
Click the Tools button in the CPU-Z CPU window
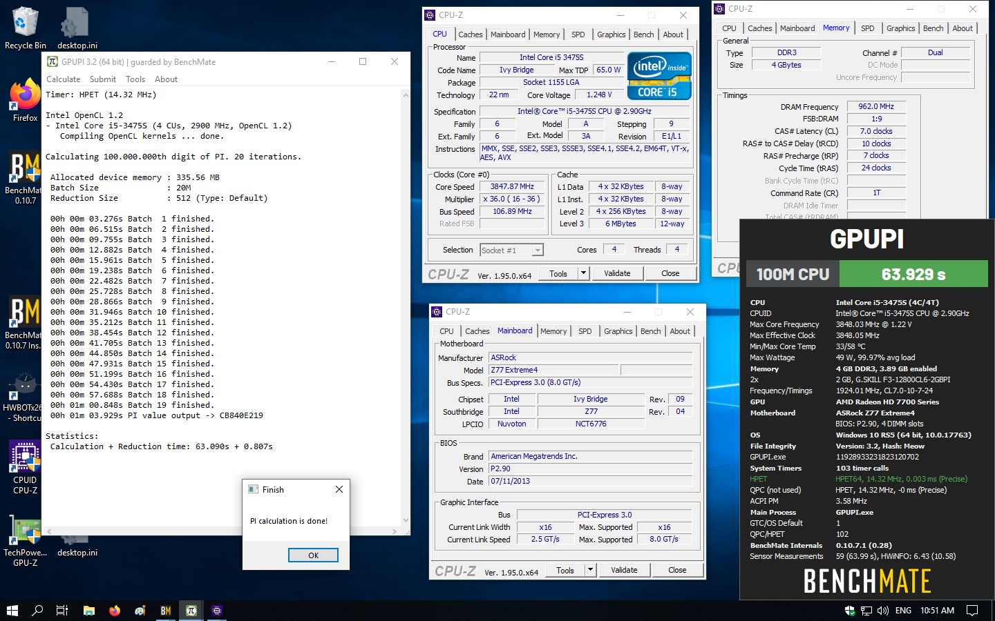point(558,273)
